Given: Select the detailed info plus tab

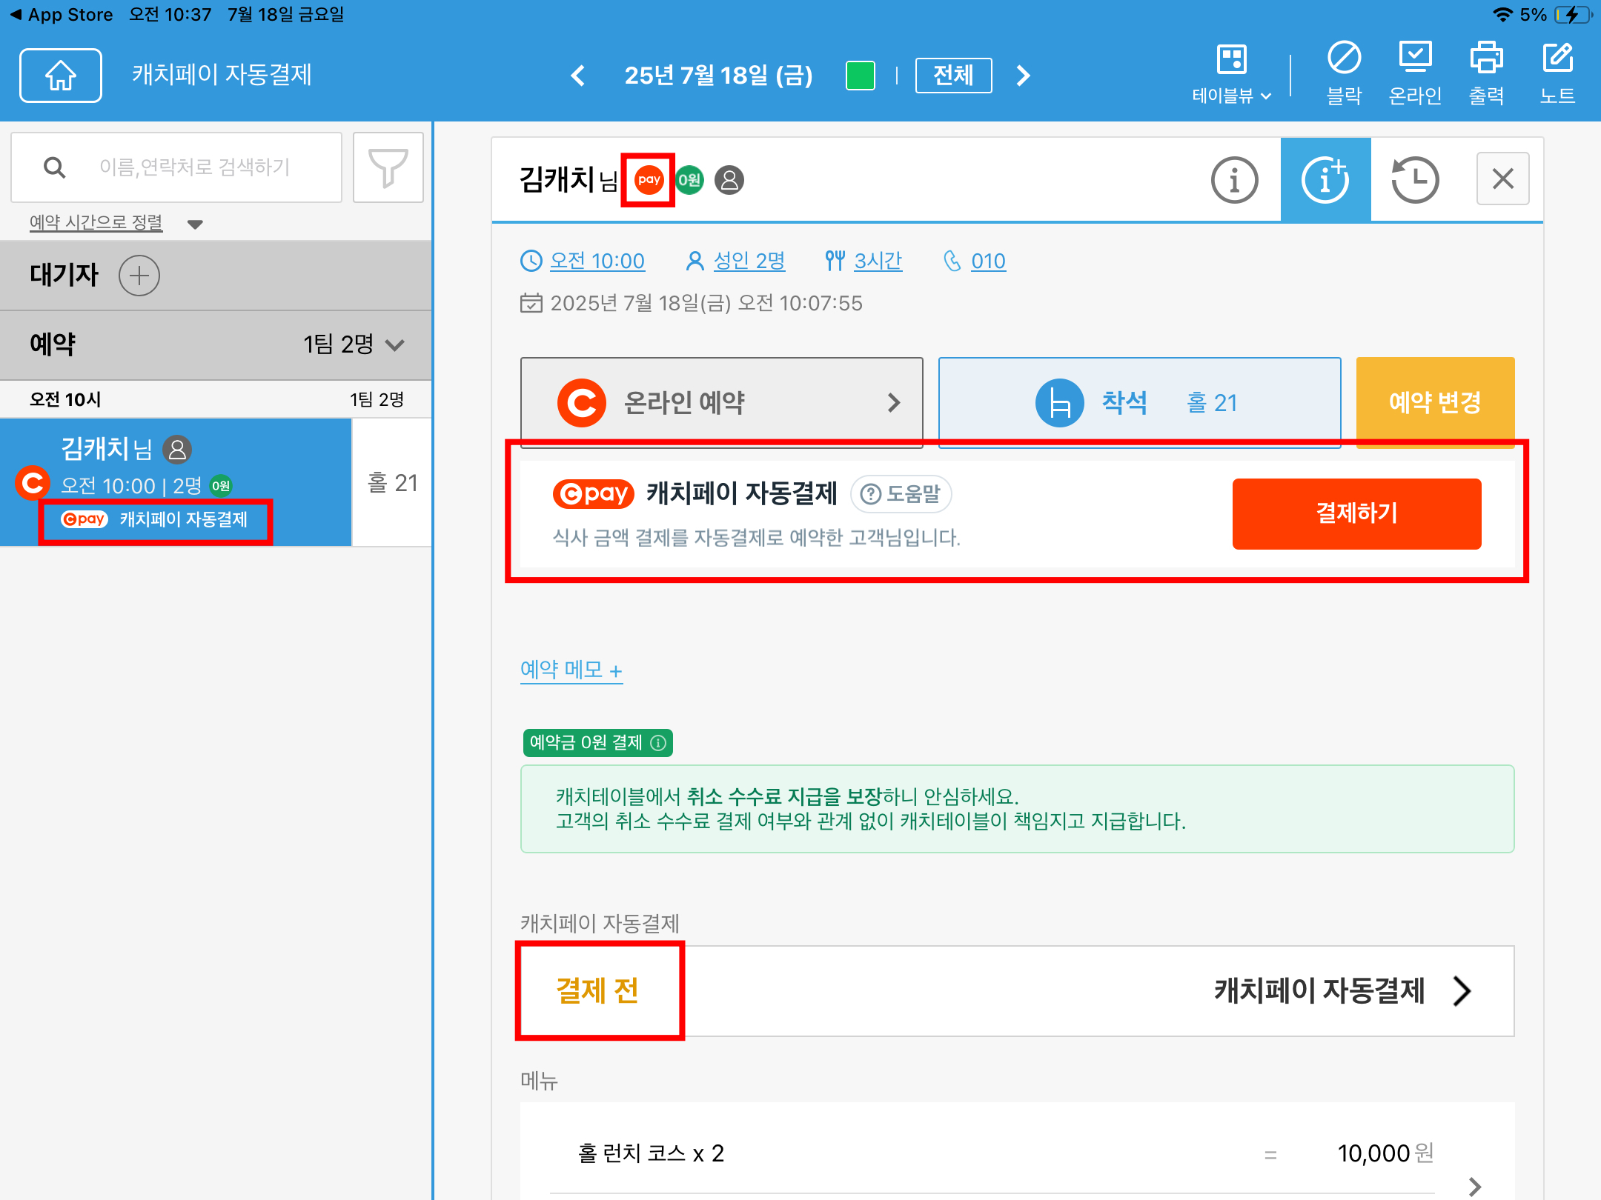Looking at the screenshot, I should pos(1325,179).
